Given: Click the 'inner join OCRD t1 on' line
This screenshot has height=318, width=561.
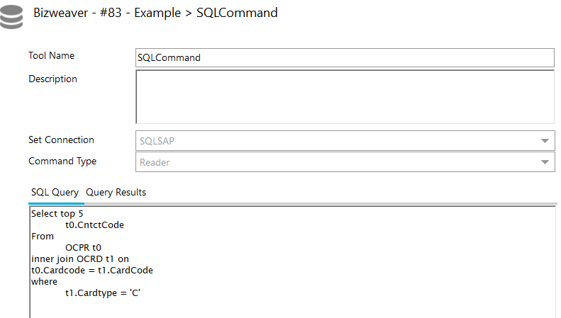Looking at the screenshot, I should coord(79,259).
